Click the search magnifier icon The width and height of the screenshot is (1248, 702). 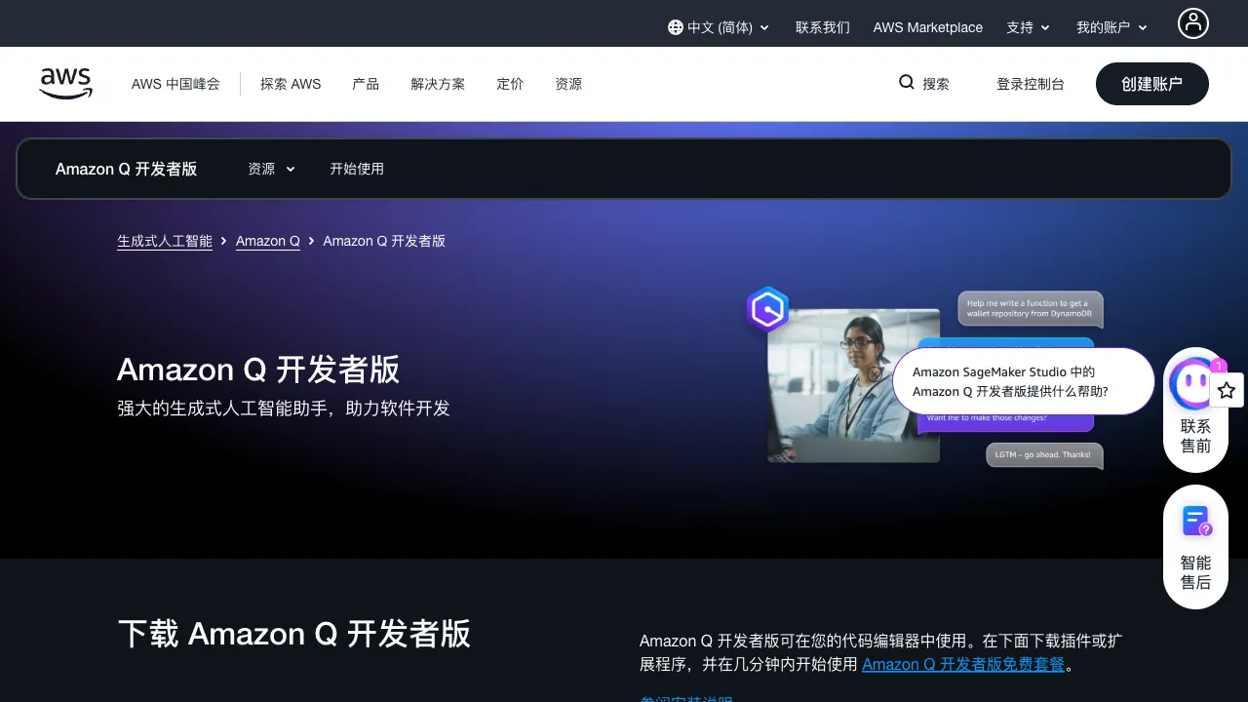point(907,82)
